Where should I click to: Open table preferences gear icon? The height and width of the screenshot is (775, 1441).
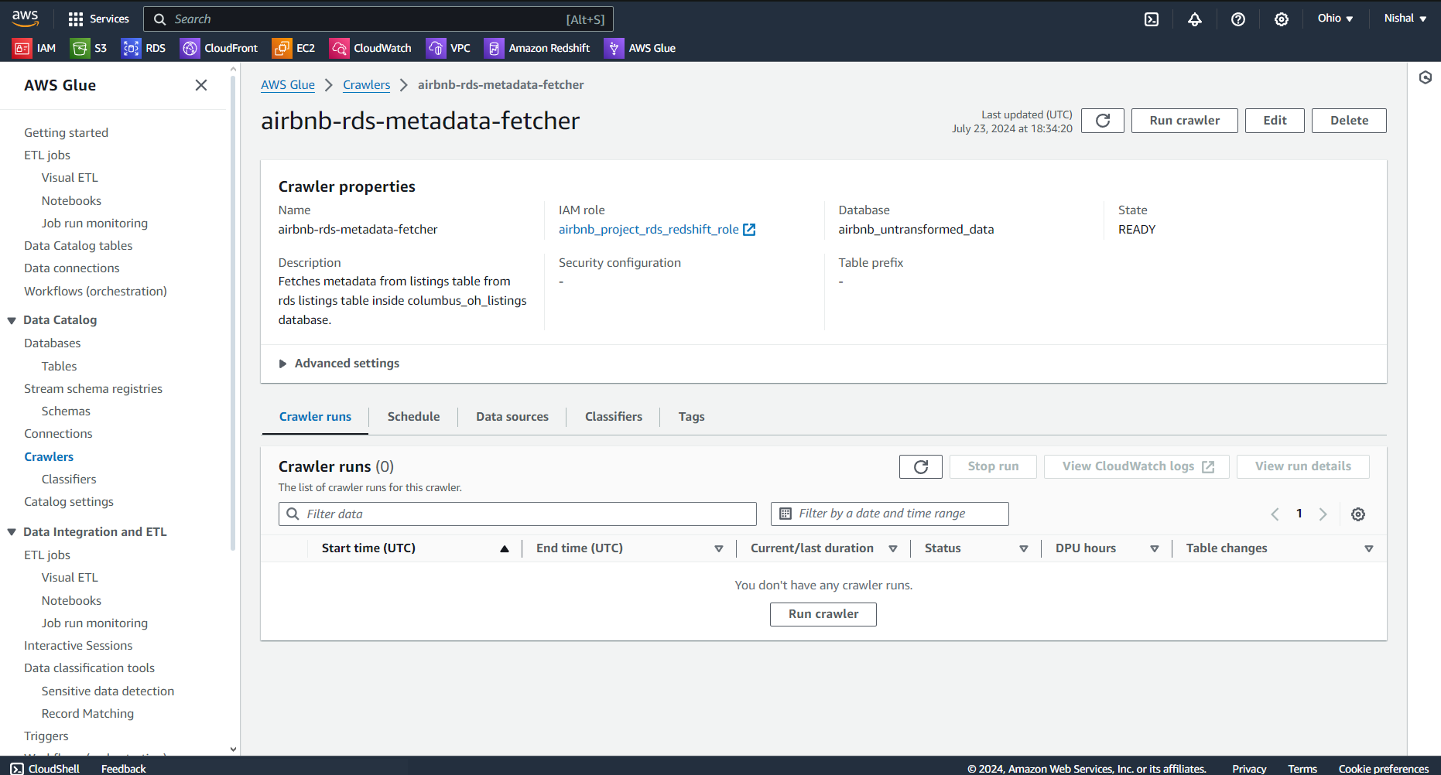1358,514
